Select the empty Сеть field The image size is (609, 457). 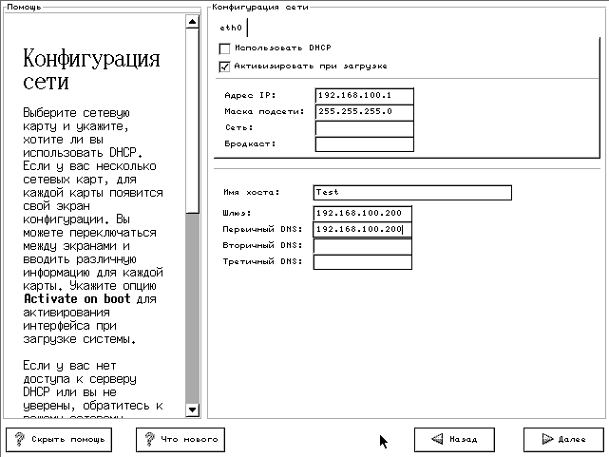(364, 128)
